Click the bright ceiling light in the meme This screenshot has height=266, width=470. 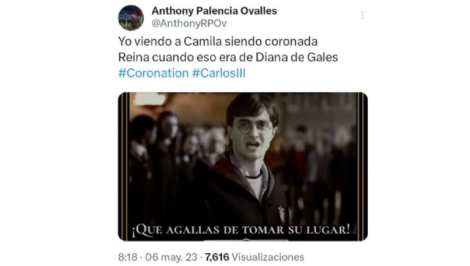pyautogui.click(x=149, y=99)
